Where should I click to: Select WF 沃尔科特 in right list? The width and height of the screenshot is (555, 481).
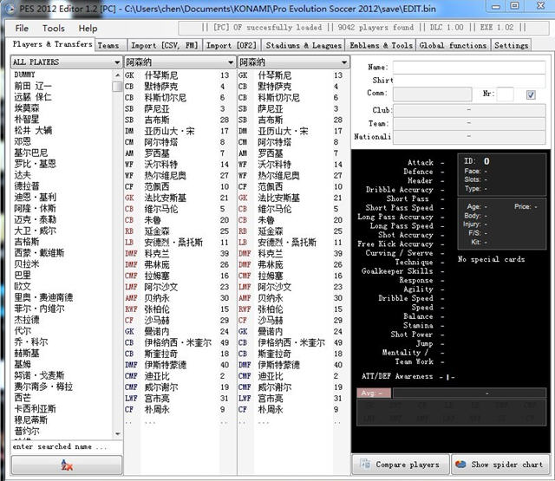(293, 165)
